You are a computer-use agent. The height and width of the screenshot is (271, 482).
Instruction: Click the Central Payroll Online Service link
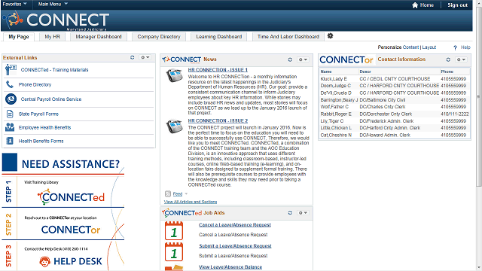pos(51,99)
